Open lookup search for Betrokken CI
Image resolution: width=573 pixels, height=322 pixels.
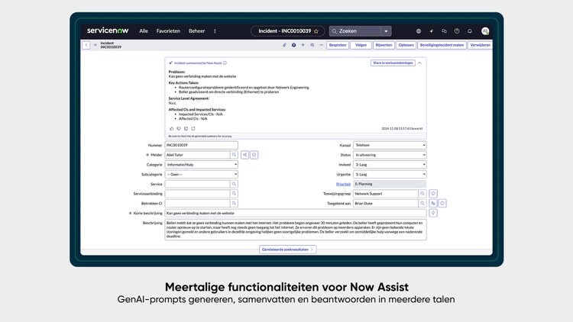pos(234,204)
